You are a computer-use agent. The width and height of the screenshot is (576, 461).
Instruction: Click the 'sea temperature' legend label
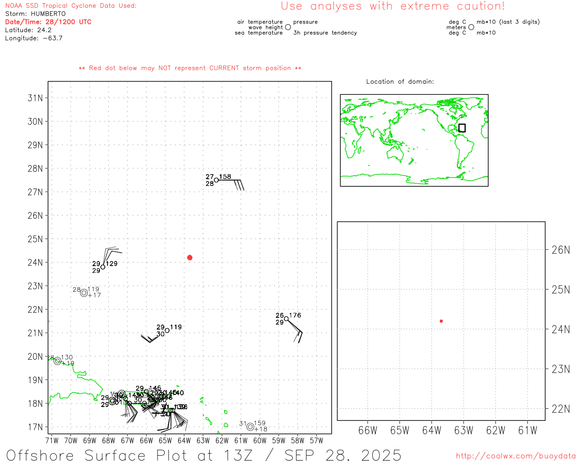coord(259,33)
